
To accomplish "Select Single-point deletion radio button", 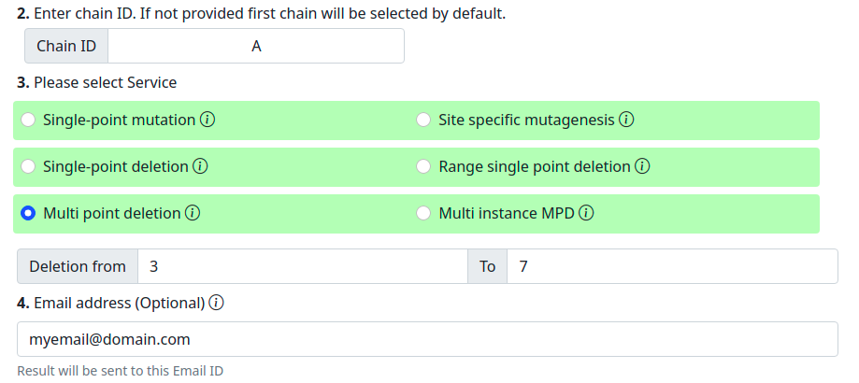I will coord(28,166).
